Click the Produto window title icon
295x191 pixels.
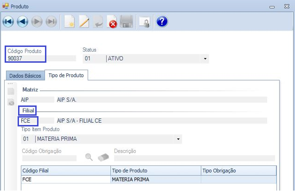point(6,6)
